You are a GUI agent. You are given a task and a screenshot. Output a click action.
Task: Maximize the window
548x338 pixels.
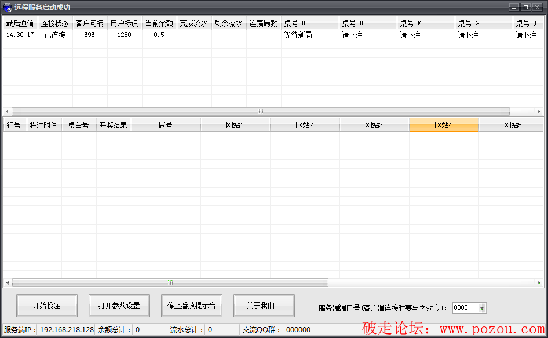tap(525, 7)
